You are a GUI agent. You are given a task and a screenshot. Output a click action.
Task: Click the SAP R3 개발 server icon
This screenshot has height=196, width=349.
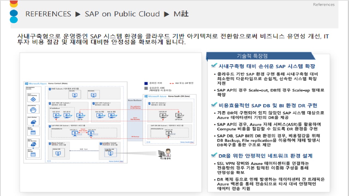pyautogui.click(x=100, y=116)
